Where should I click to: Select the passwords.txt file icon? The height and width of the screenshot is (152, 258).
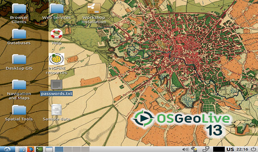coord(57,85)
